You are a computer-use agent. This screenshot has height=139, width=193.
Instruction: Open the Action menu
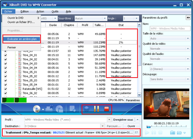(x=40, y=12)
